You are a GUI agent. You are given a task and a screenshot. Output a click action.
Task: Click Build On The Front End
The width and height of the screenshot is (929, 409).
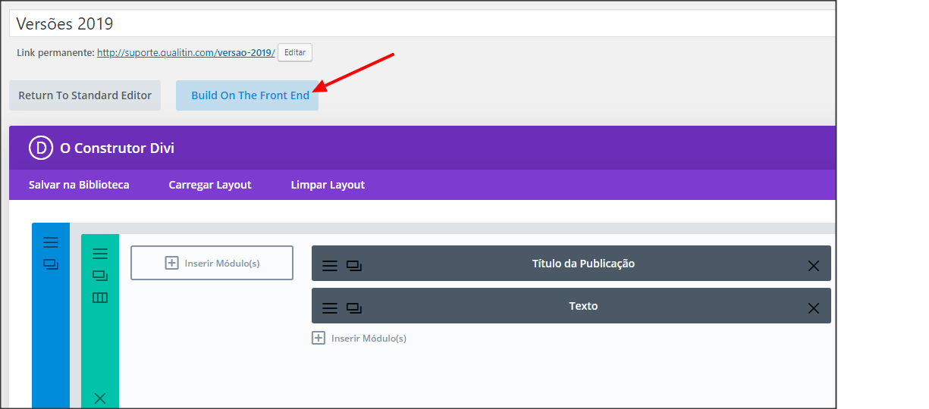247,95
